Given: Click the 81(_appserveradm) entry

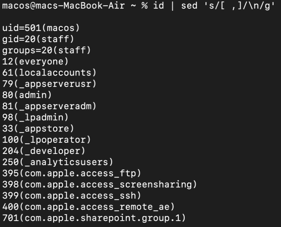Looking at the screenshot, I should 49,106.
